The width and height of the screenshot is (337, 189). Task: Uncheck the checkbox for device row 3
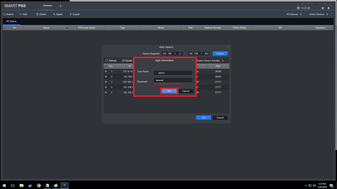[x=106, y=82]
